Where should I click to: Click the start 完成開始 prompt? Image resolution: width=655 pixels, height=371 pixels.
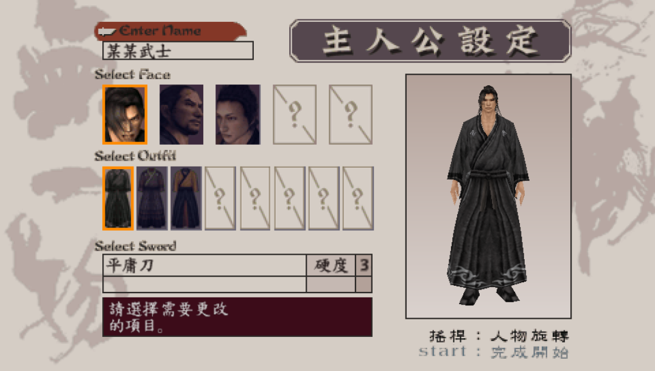pos(494,352)
